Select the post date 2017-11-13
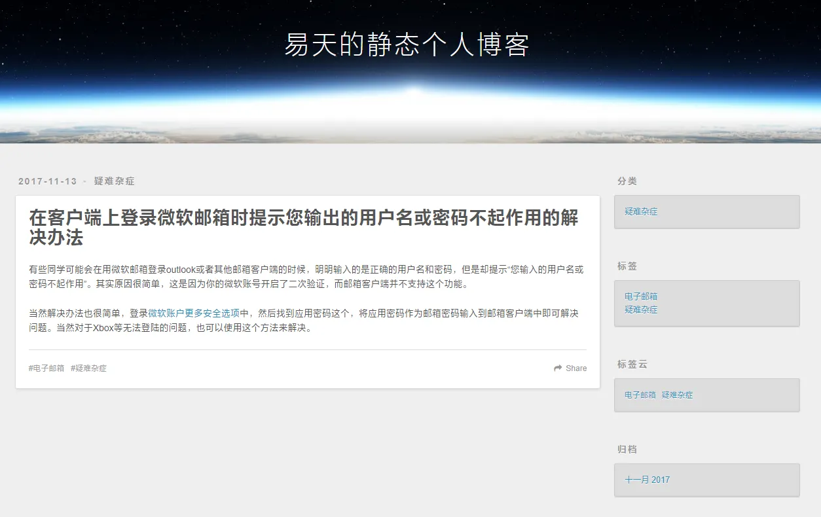The width and height of the screenshot is (821, 517). click(48, 181)
